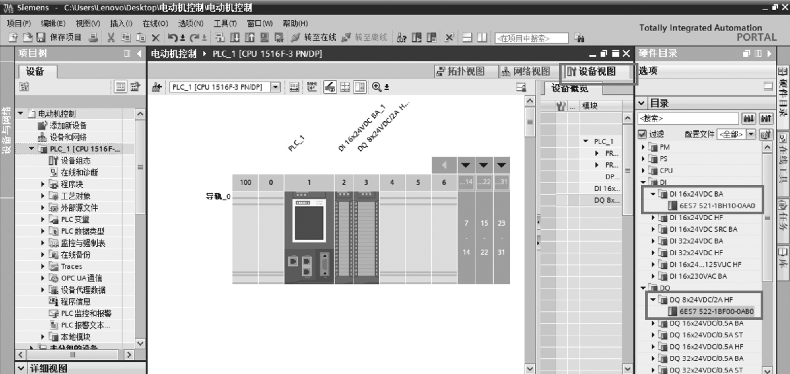
Task: Expand the PM folder in catalog
Action: [x=643, y=147]
